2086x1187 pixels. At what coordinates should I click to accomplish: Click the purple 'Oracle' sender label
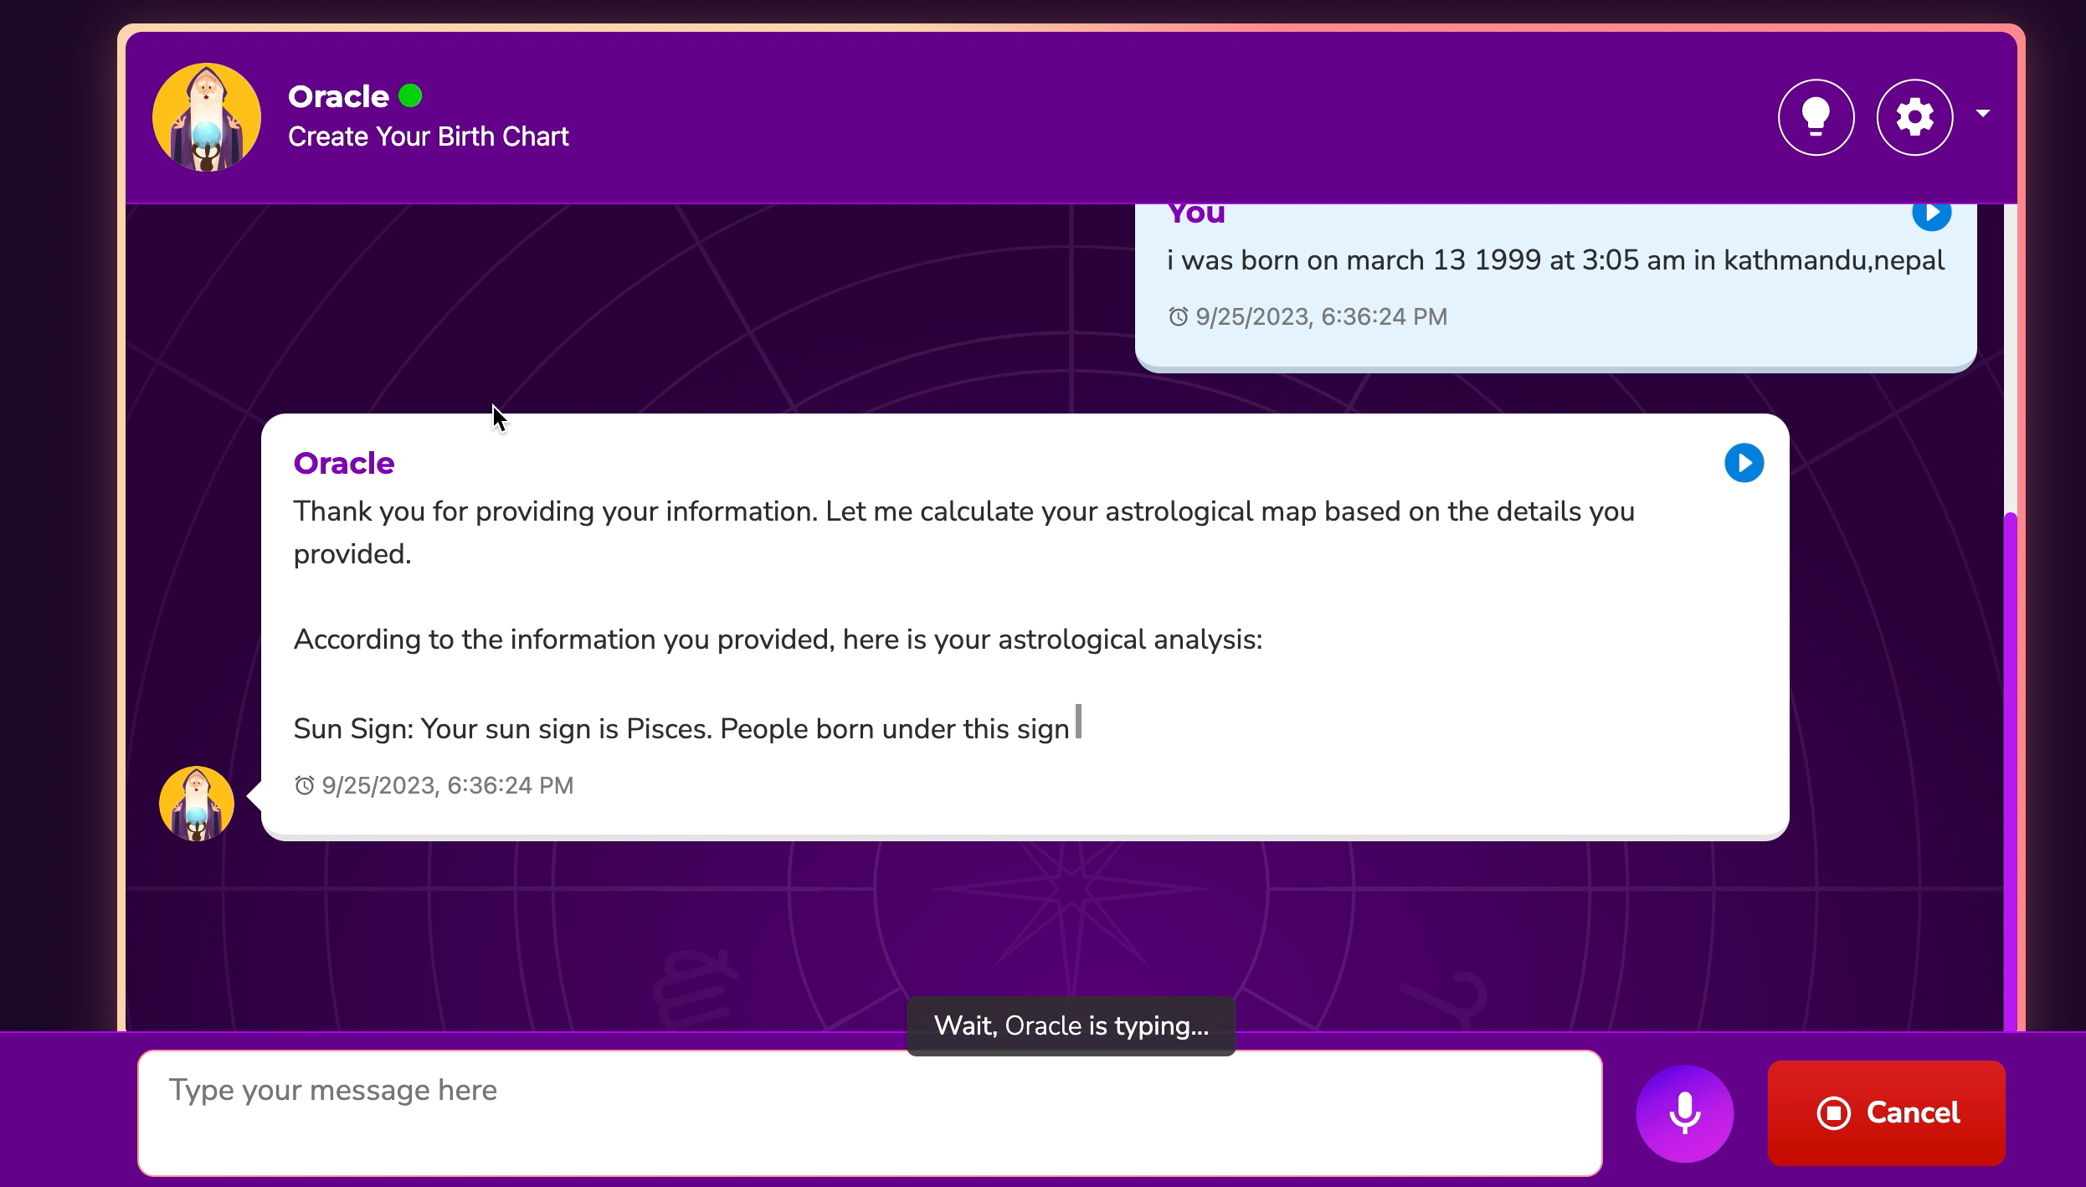coord(343,463)
